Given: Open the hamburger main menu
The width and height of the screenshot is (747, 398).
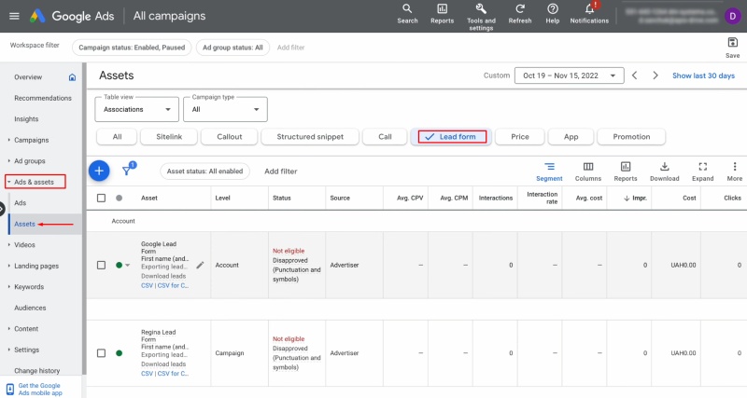Looking at the screenshot, I should (14, 16).
